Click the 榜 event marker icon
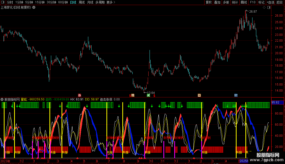This screenshot has width=285, height=164. point(133,95)
